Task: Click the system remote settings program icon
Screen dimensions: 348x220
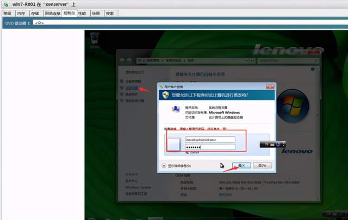Action: (176, 109)
